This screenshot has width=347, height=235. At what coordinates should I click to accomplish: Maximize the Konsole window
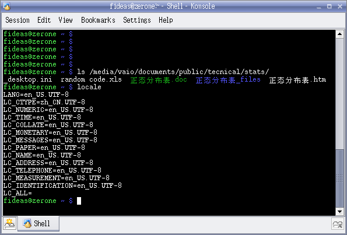click(330, 6)
